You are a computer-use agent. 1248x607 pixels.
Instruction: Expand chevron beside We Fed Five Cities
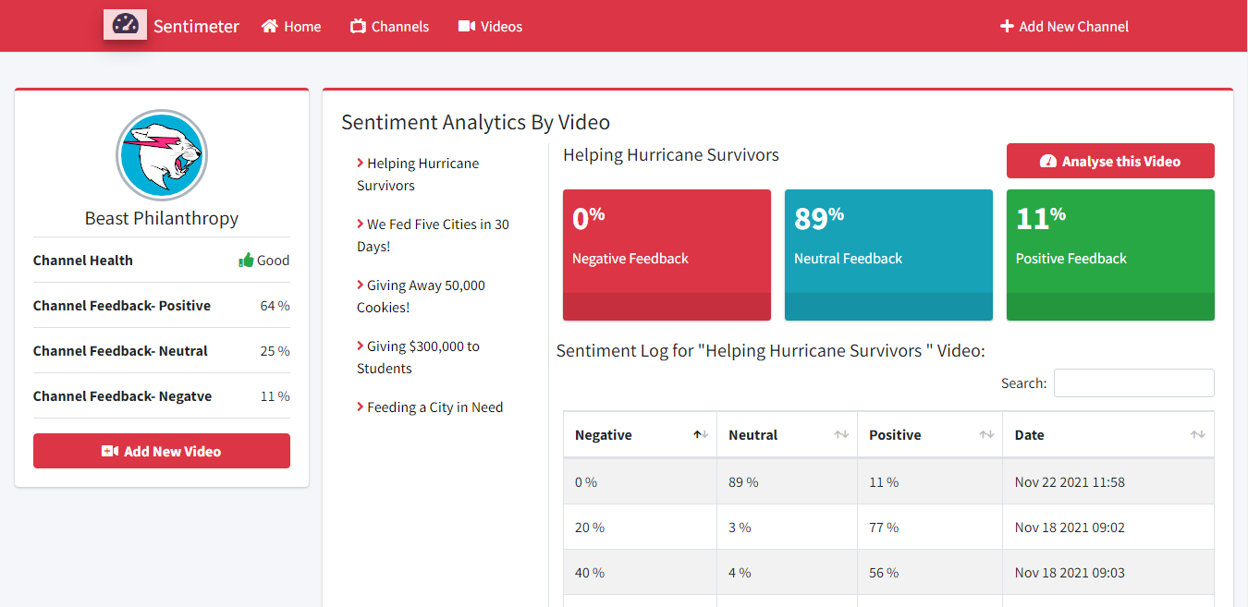[x=361, y=224]
